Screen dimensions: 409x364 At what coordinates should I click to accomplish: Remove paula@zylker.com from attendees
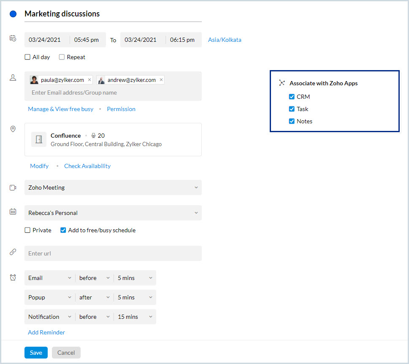pyautogui.click(x=89, y=80)
